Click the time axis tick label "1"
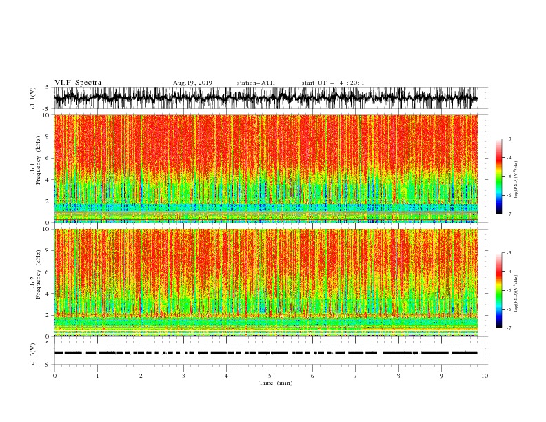The width and height of the screenshot is (546, 422). click(97, 376)
